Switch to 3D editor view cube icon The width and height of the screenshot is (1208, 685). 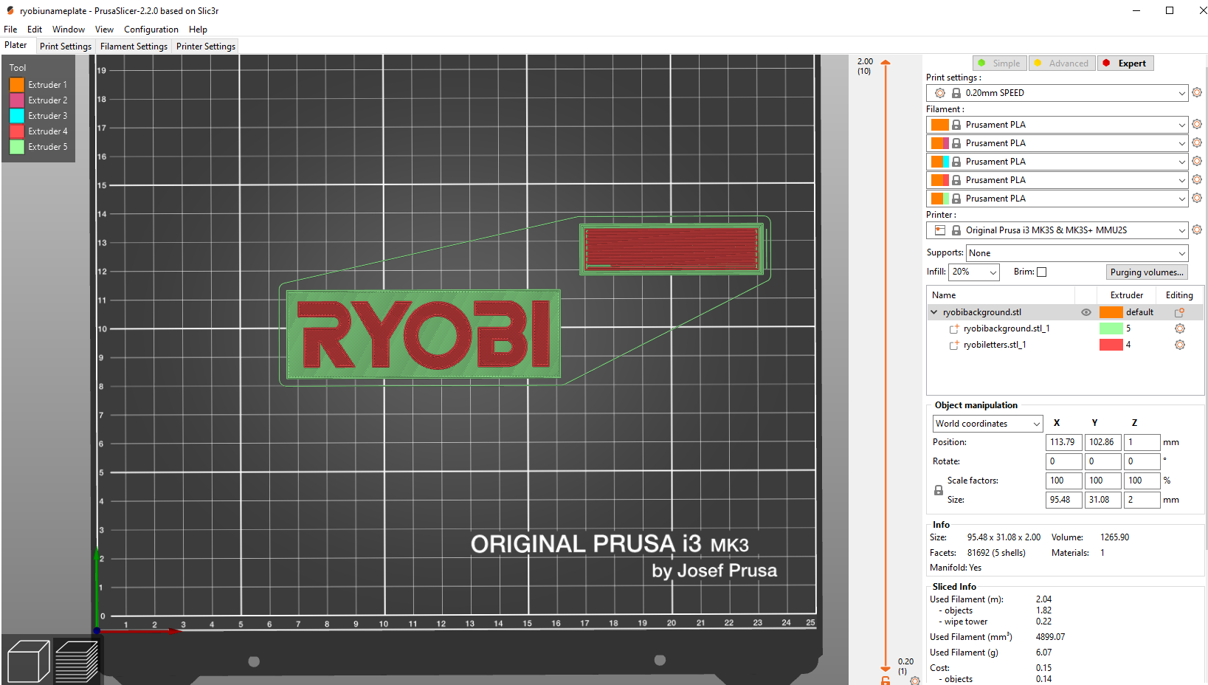[x=28, y=661]
